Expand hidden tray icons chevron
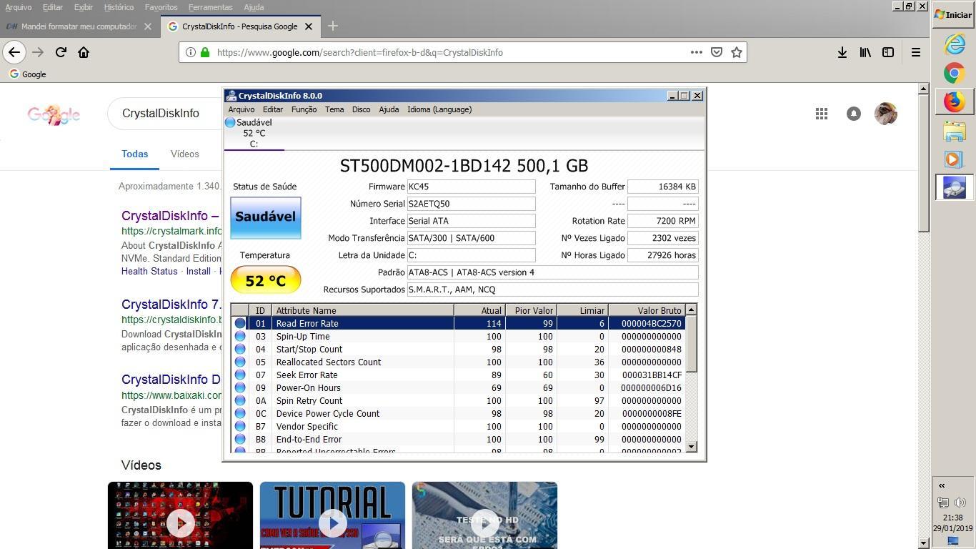Image resolution: width=976 pixels, height=549 pixels. coord(942,485)
